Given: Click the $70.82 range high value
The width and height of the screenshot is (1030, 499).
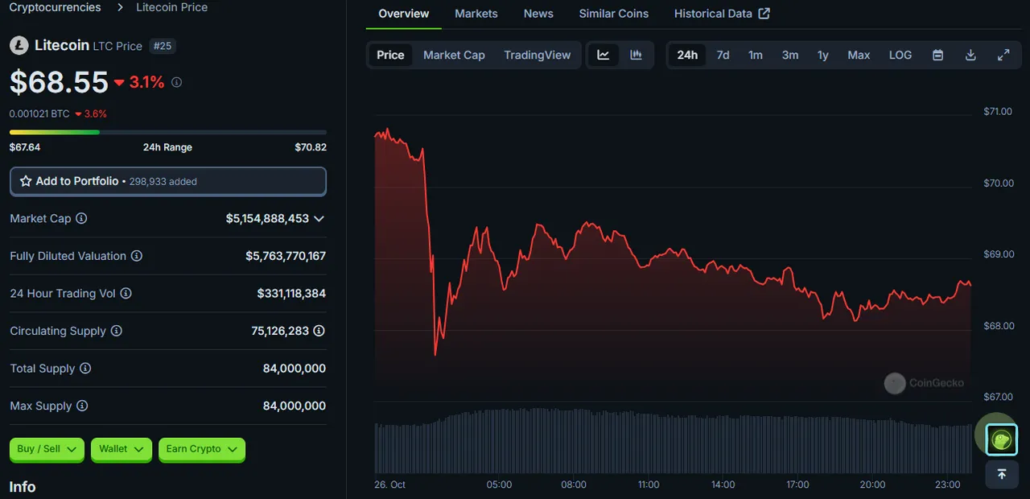Looking at the screenshot, I should tap(311, 147).
